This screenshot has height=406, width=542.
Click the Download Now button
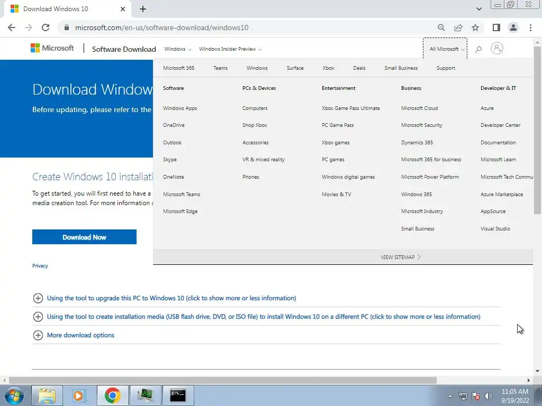pyautogui.click(x=84, y=237)
